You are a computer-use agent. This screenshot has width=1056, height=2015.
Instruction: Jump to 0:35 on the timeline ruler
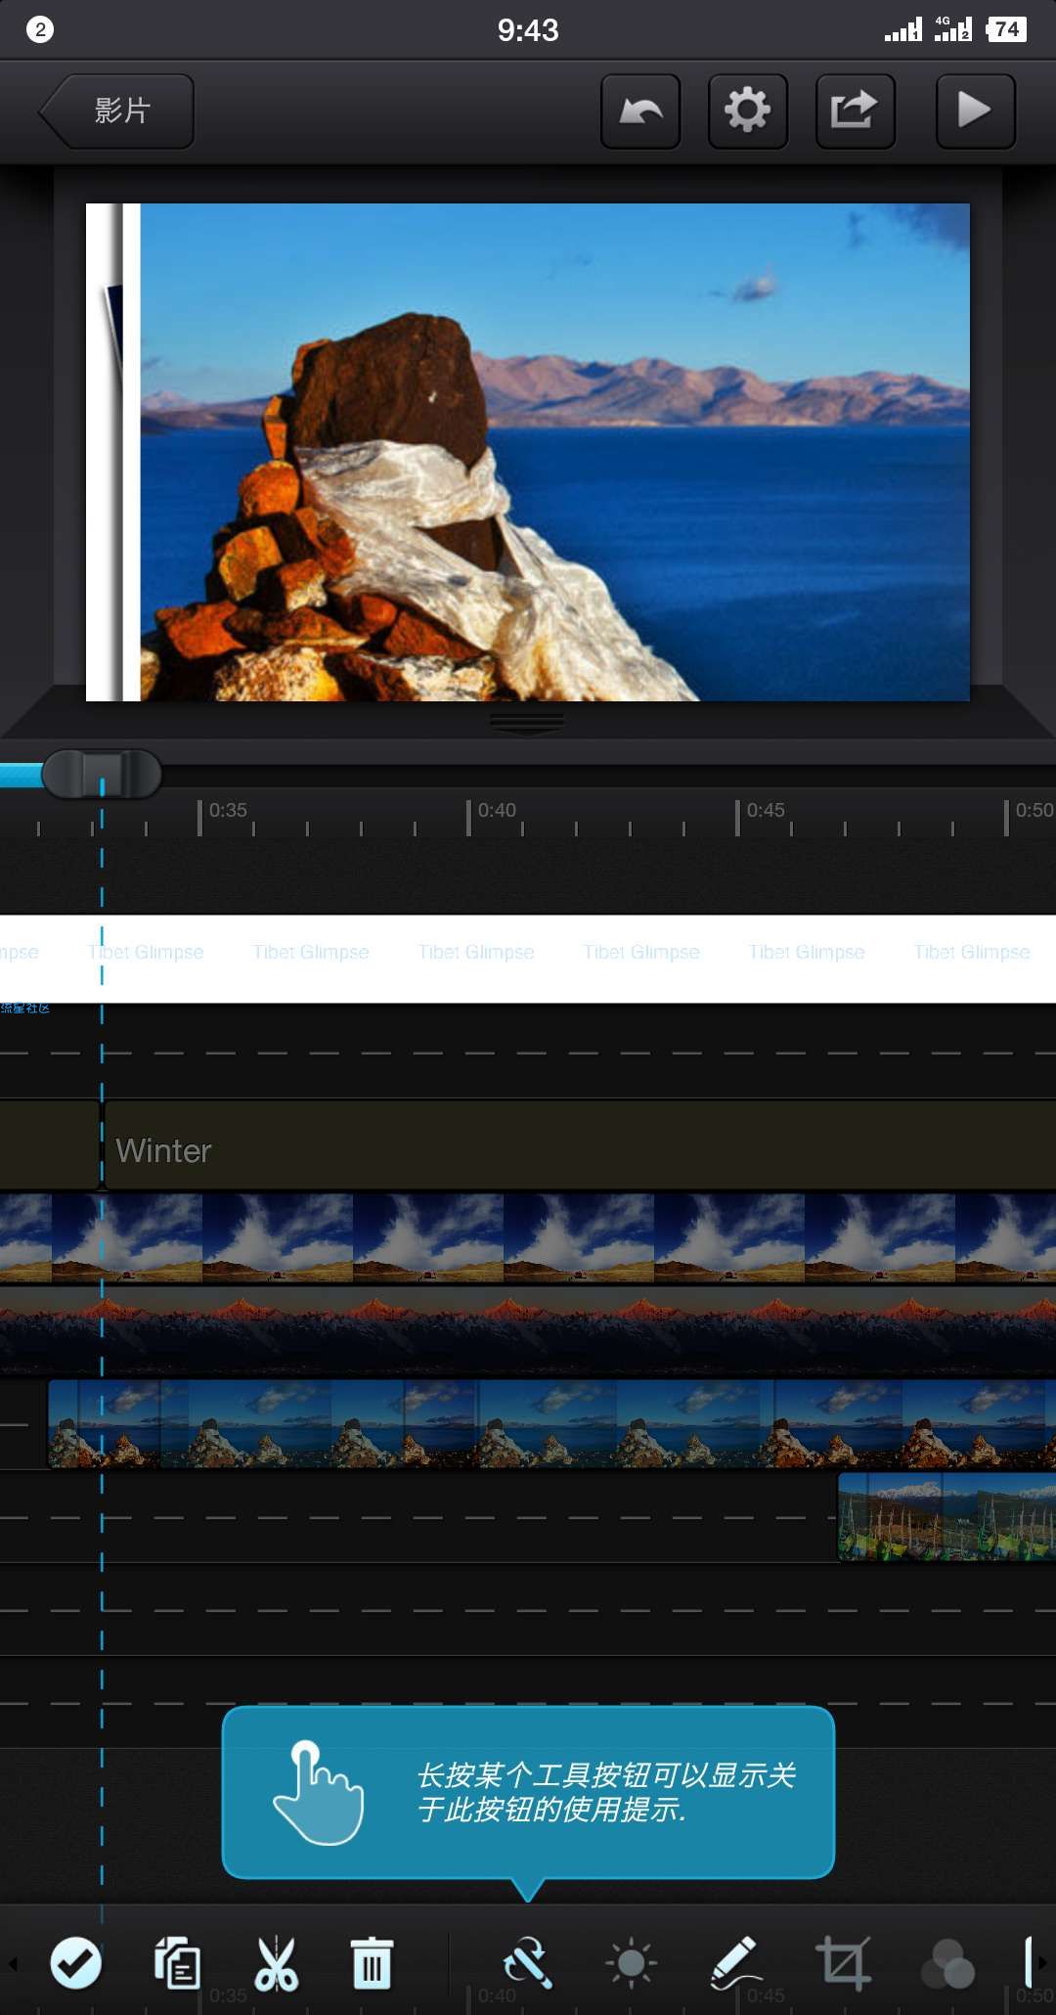227,811
